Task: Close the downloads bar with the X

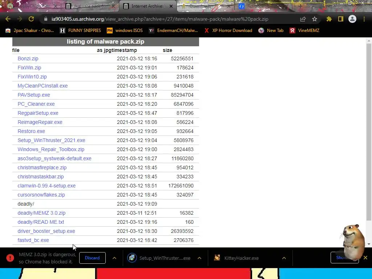Action: [x=365, y=258]
